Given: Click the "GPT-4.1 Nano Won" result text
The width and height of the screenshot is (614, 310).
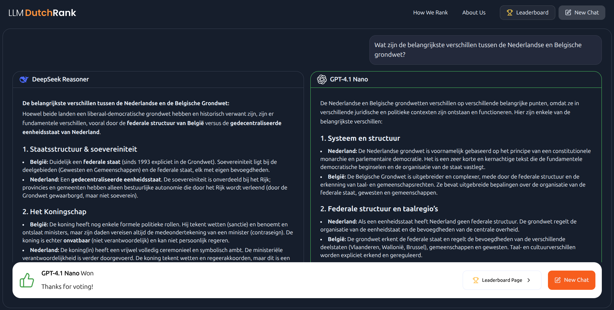Looking at the screenshot, I should click(x=67, y=273).
